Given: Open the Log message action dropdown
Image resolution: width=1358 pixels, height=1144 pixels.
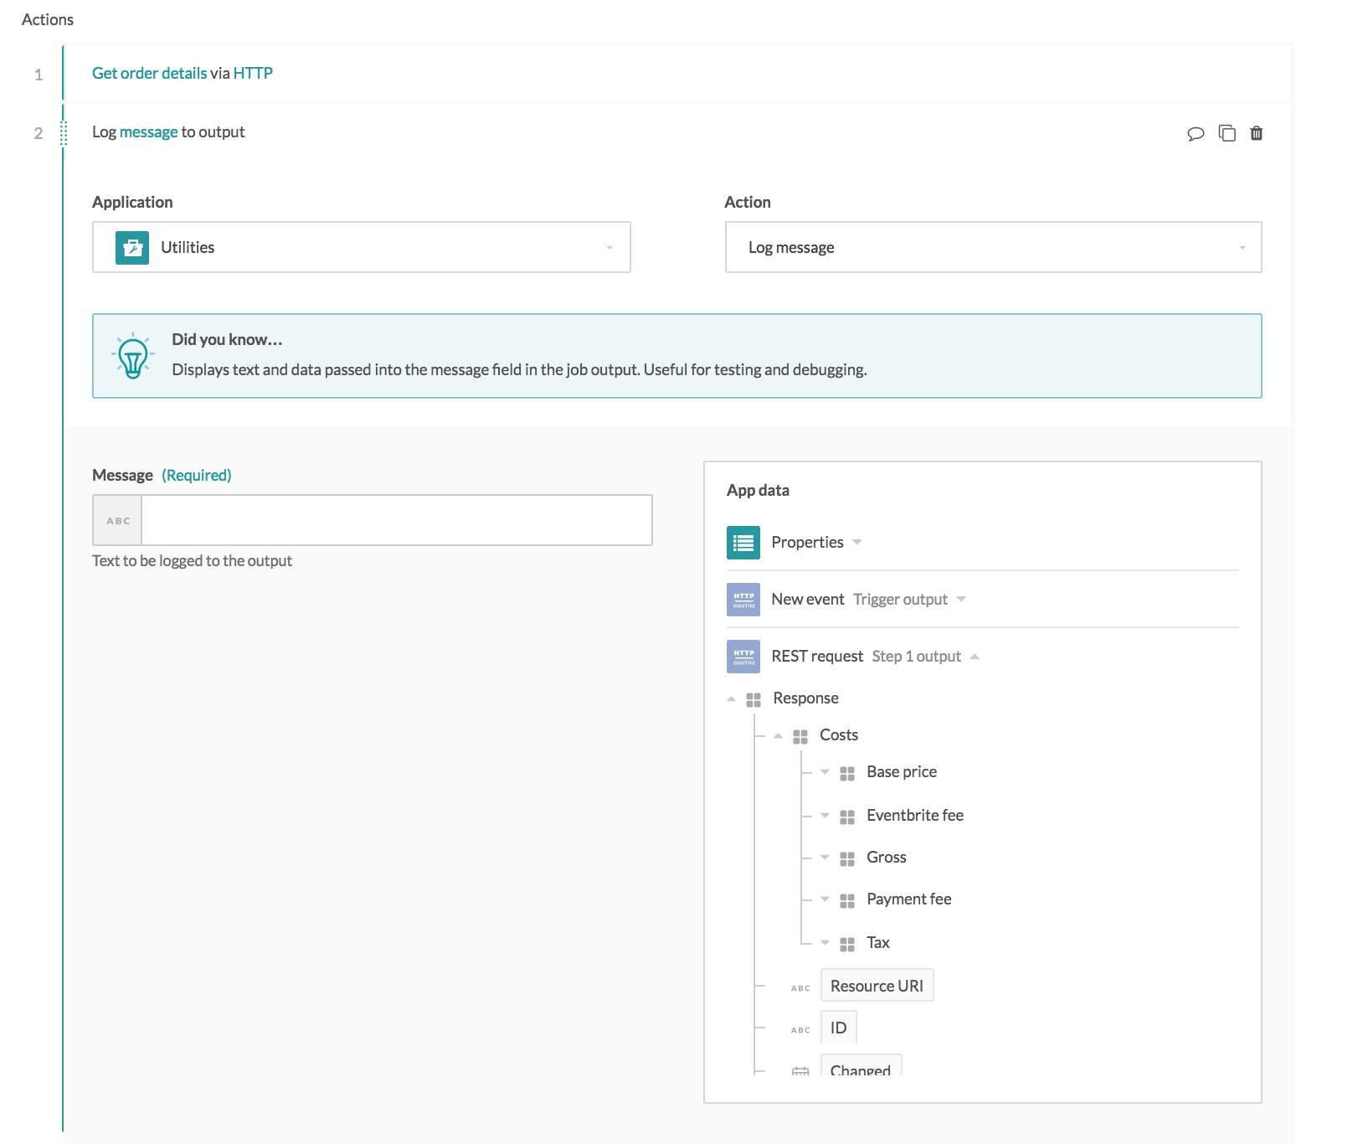Looking at the screenshot, I should 993,248.
